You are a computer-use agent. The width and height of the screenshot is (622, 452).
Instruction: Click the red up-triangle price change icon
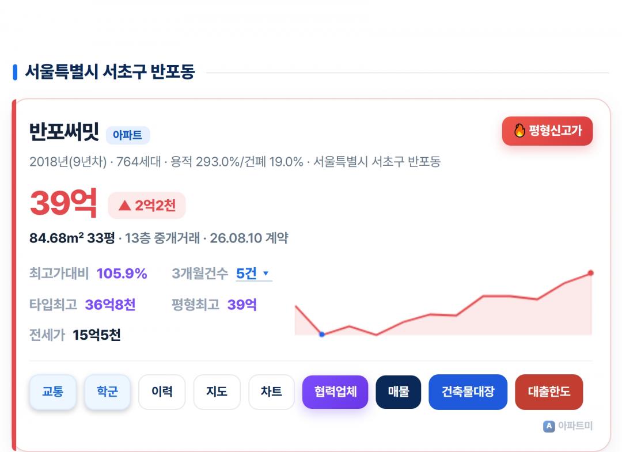pos(124,206)
